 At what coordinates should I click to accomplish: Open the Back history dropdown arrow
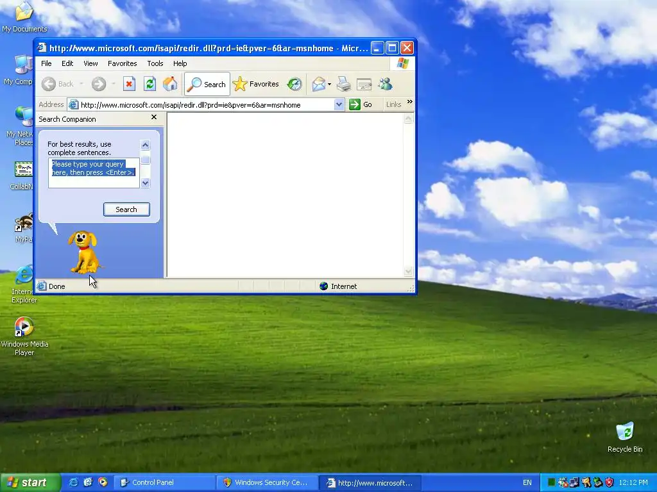tap(81, 84)
